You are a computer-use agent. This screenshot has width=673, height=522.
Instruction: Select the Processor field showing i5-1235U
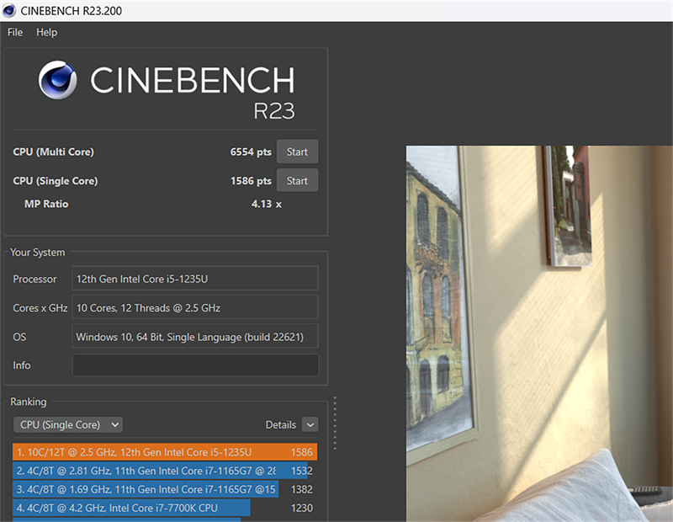click(x=195, y=278)
